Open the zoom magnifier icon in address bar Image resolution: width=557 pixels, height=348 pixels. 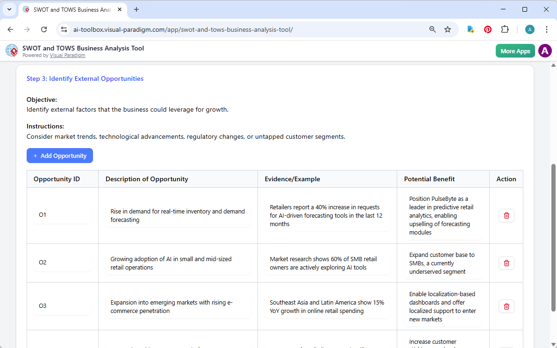pos(432,29)
